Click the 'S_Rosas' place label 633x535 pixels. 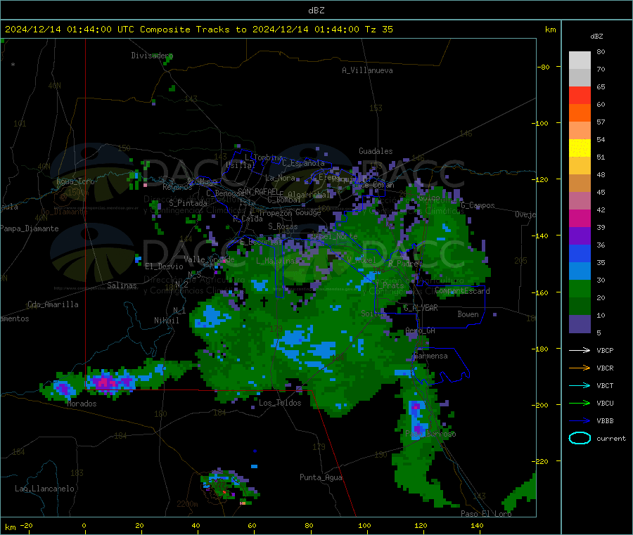pyautogui.click(x=283, y=226)
